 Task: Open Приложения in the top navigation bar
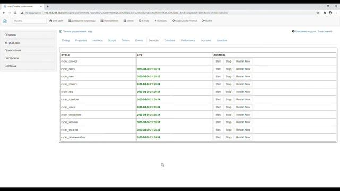point(109,21)
